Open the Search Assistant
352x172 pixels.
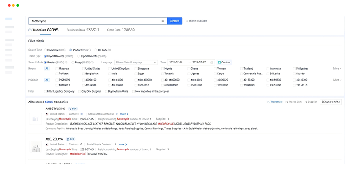[197, 21]
